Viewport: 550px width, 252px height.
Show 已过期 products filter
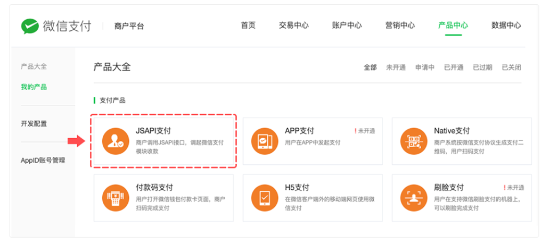(482, 68)
